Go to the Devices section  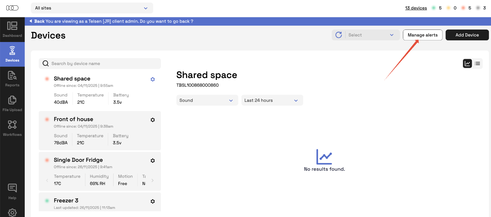click(x=12, y=54)
